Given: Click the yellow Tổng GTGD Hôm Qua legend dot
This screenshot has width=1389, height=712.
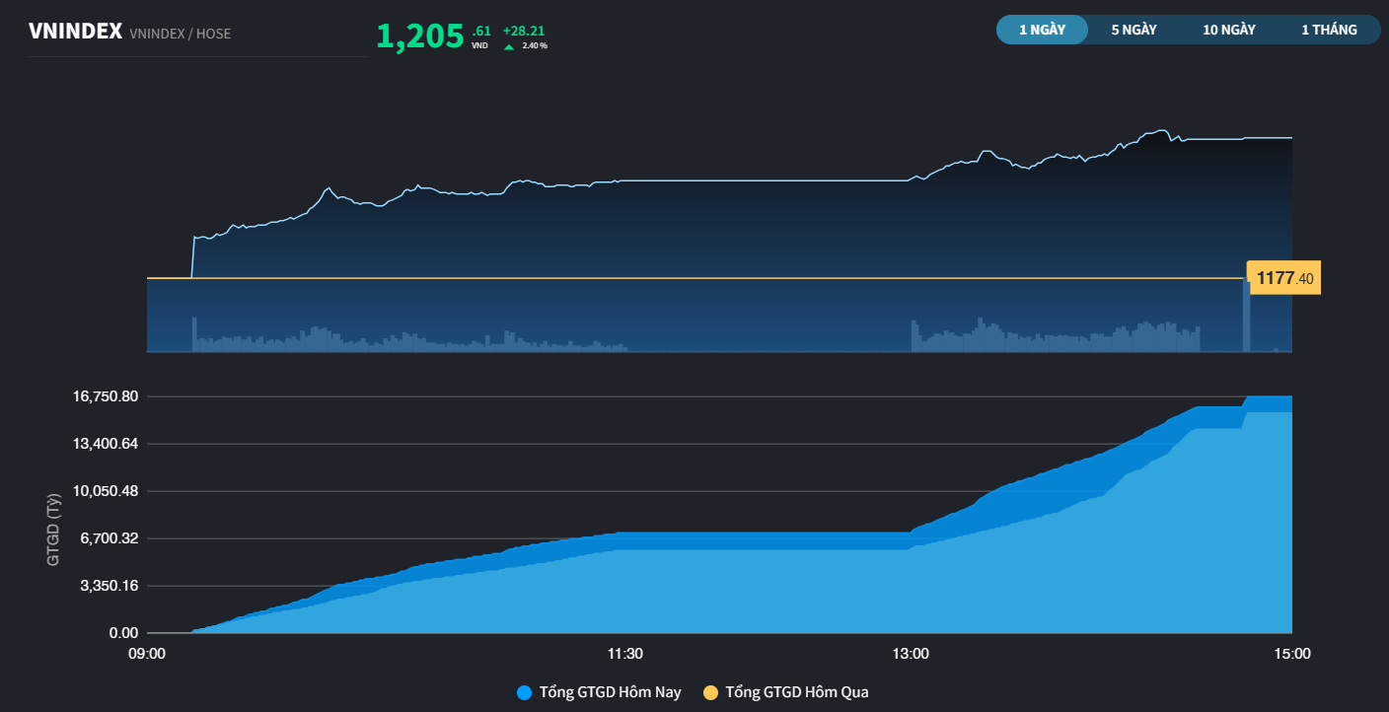Looking at the screenshot, I should 713,691.
